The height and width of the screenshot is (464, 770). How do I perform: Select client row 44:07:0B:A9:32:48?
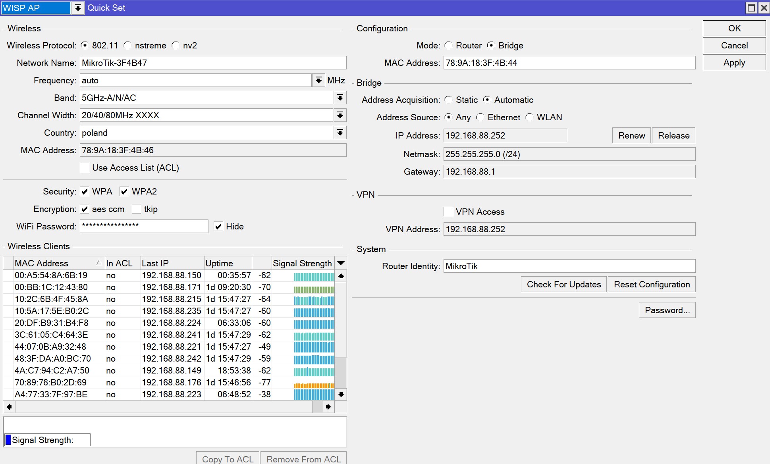click(50, 347)
